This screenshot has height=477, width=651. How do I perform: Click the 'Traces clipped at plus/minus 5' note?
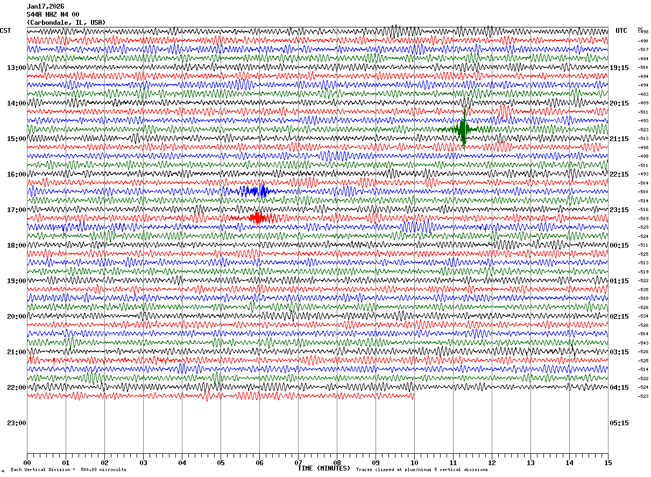point(422,470)
